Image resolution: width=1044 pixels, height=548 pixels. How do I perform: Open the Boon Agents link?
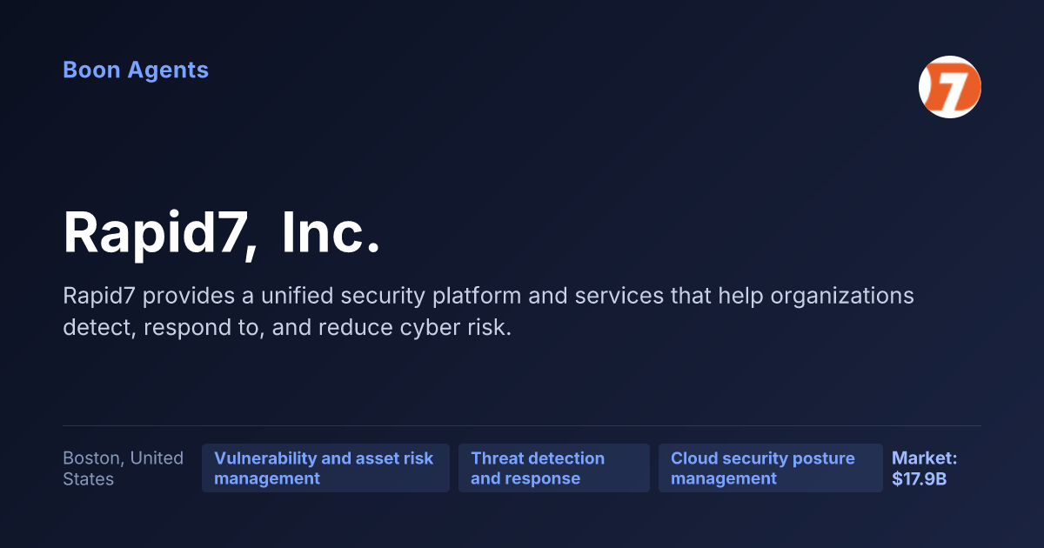[136, 70]
